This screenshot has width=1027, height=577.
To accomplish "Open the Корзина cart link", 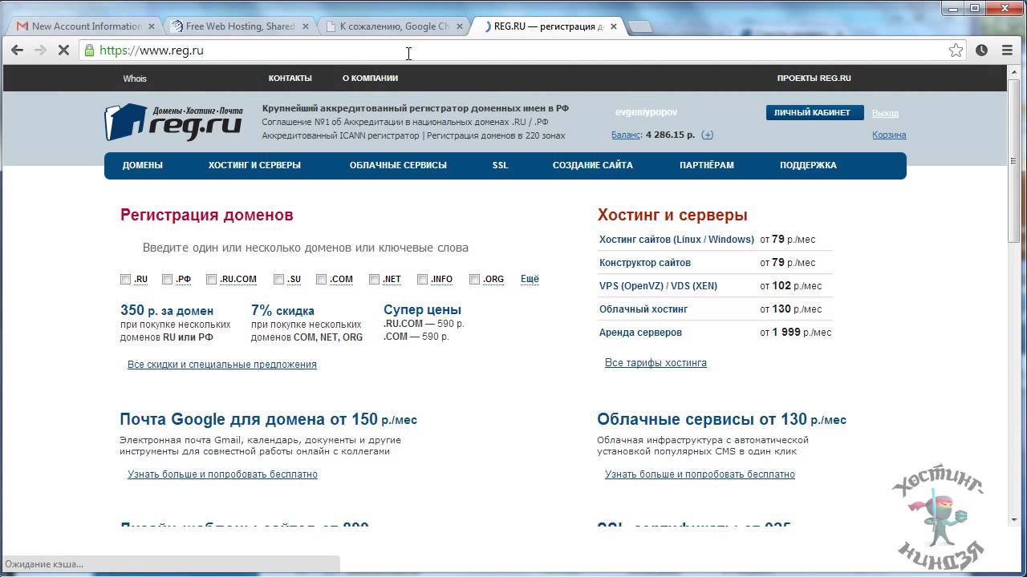I will click(889, 135).
